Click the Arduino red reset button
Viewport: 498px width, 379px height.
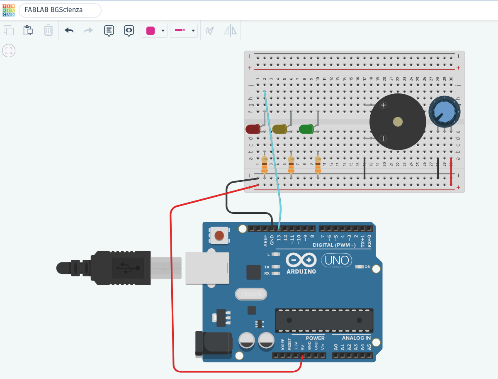click(219, 235)
